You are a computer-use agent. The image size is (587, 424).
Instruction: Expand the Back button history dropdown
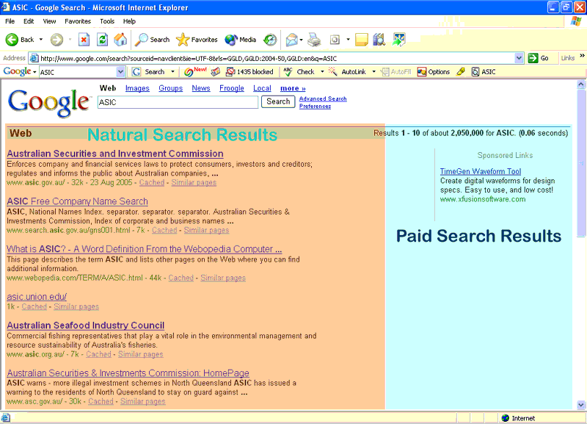tap(41, 40)
